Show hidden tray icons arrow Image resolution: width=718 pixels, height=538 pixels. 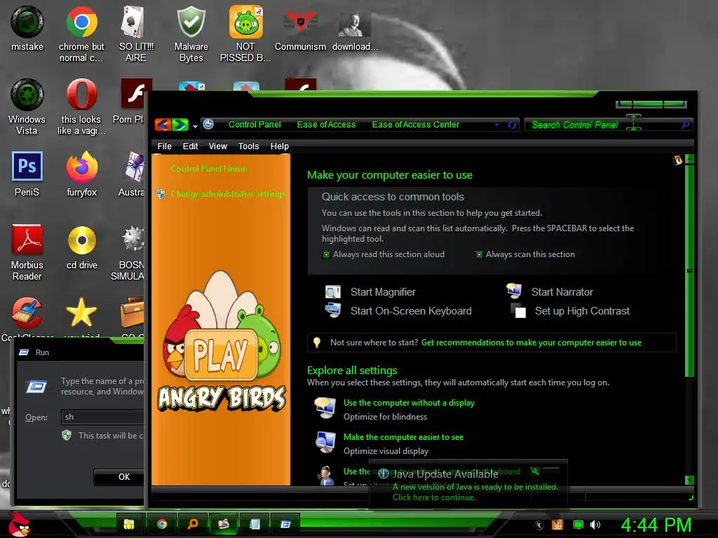tap(539, 525)
